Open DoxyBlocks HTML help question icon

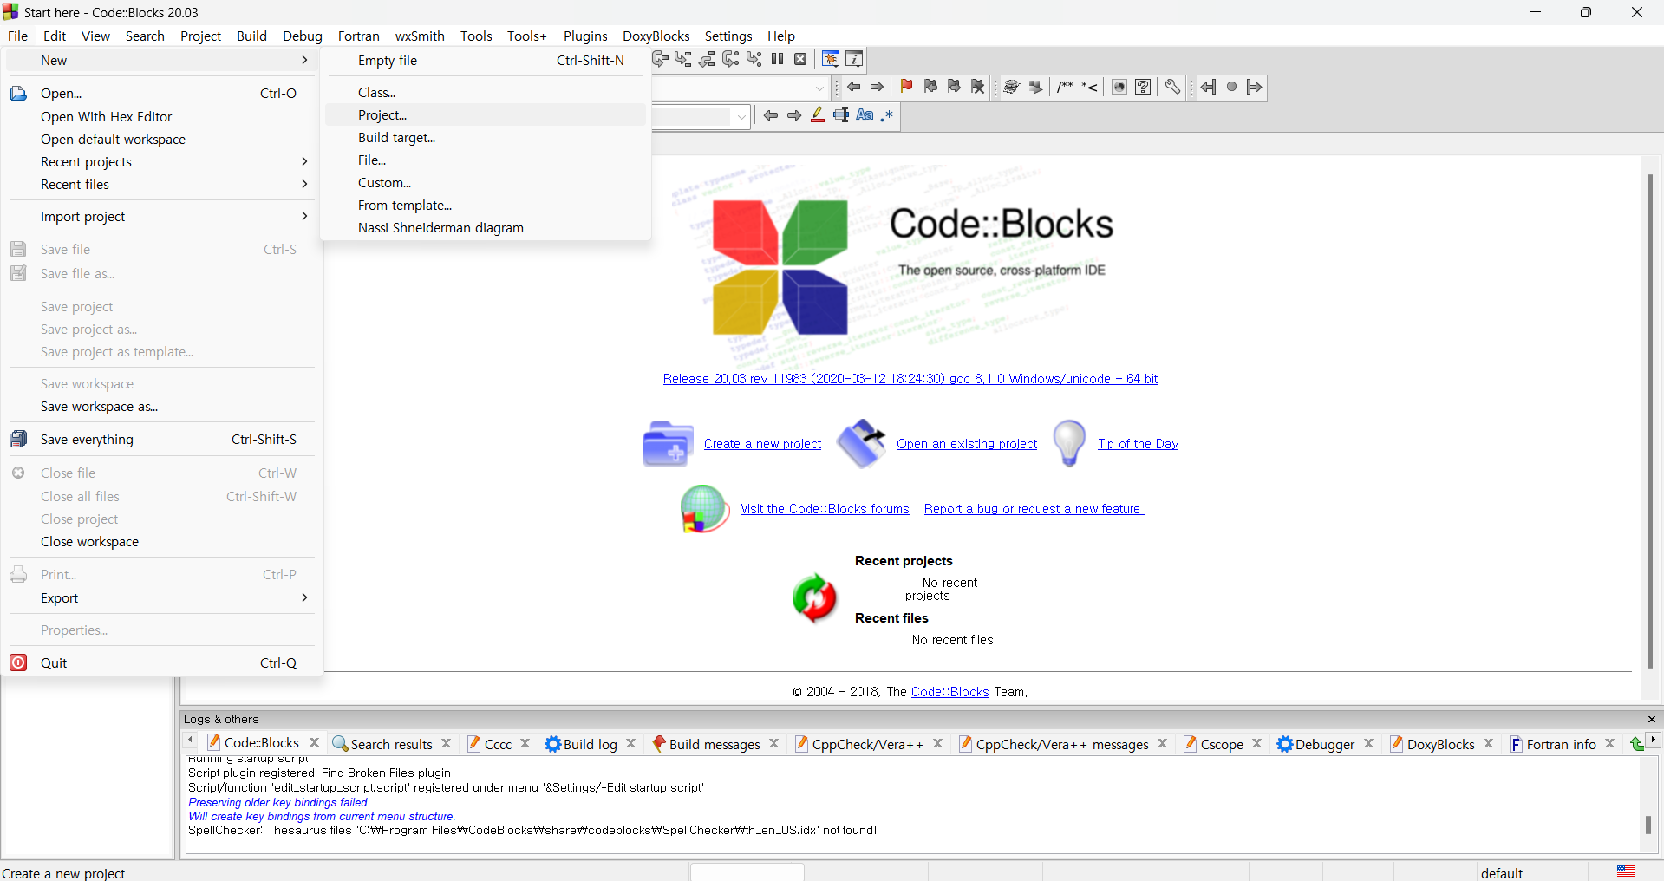1143,87
